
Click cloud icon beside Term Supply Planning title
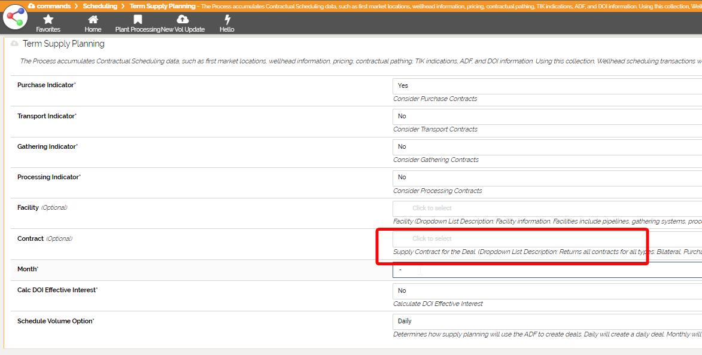click(14, 44)
